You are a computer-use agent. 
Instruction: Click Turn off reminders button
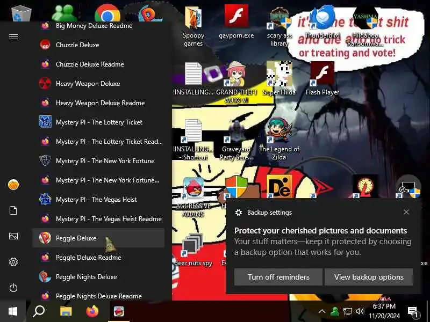click(x=278, y=277)
